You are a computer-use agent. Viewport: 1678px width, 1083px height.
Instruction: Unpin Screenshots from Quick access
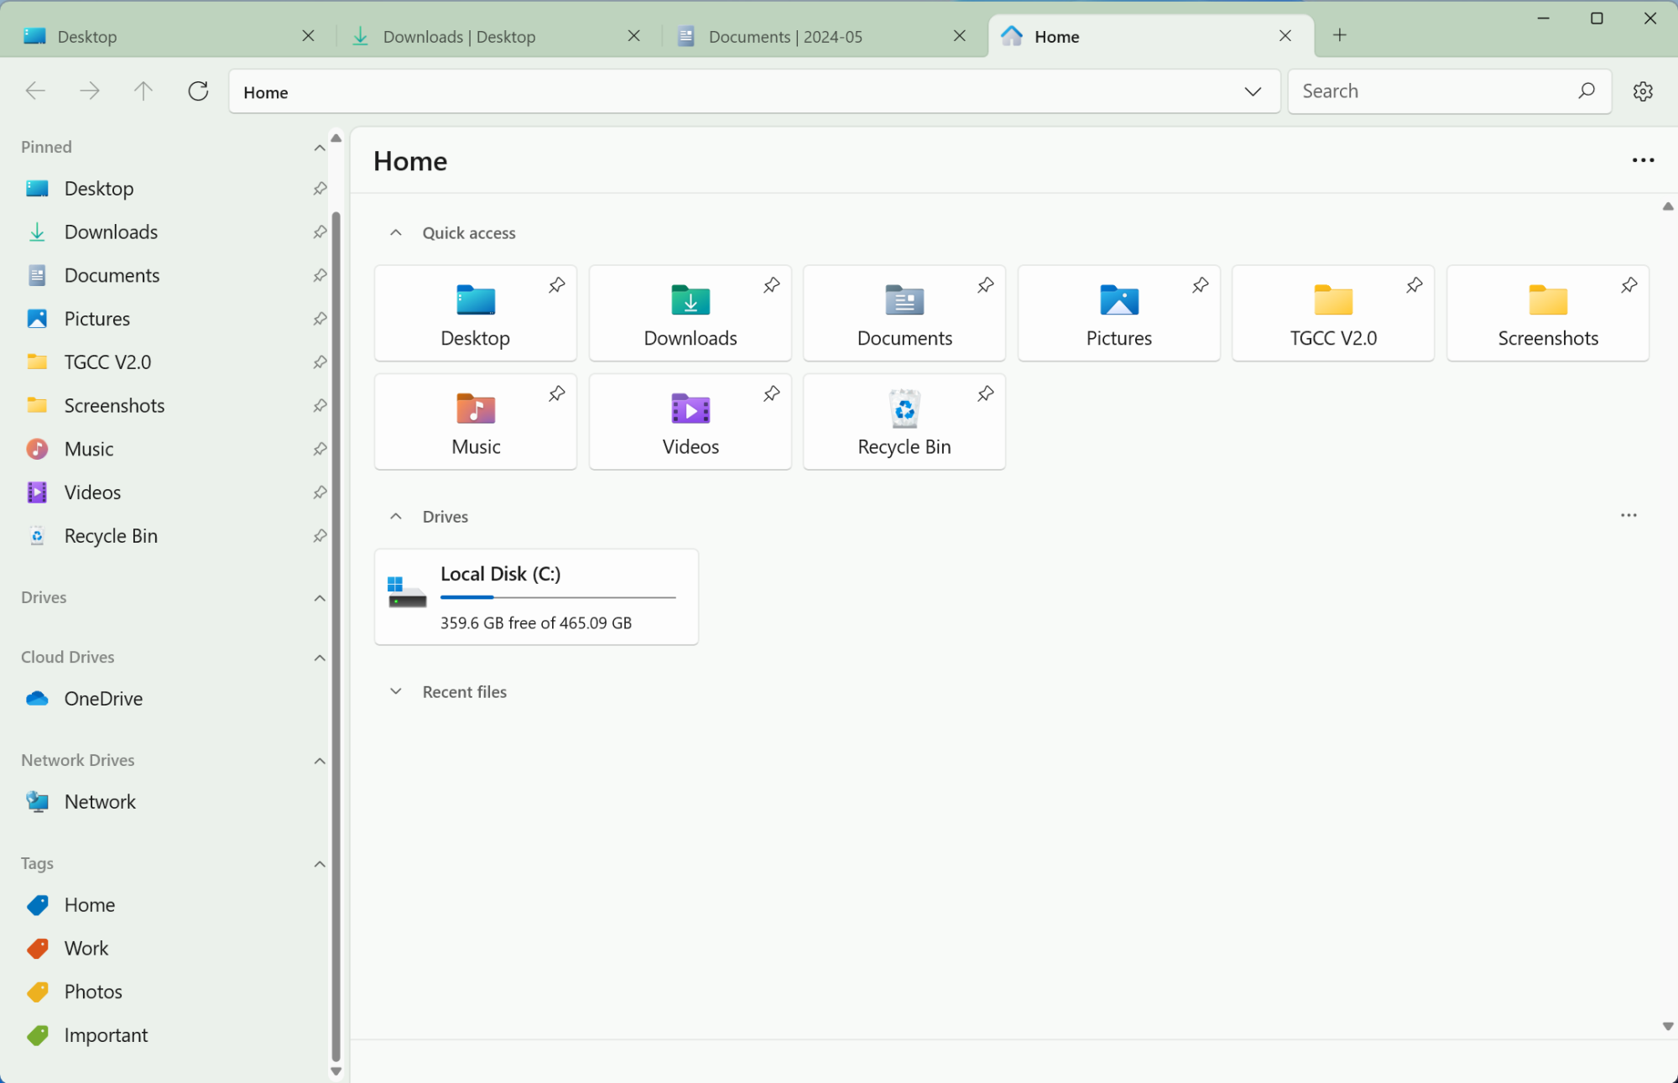(1628, 285)
